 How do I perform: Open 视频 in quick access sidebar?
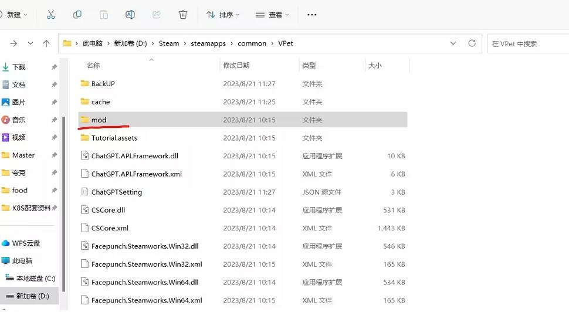pyautogui.click(x=19, y=137)
